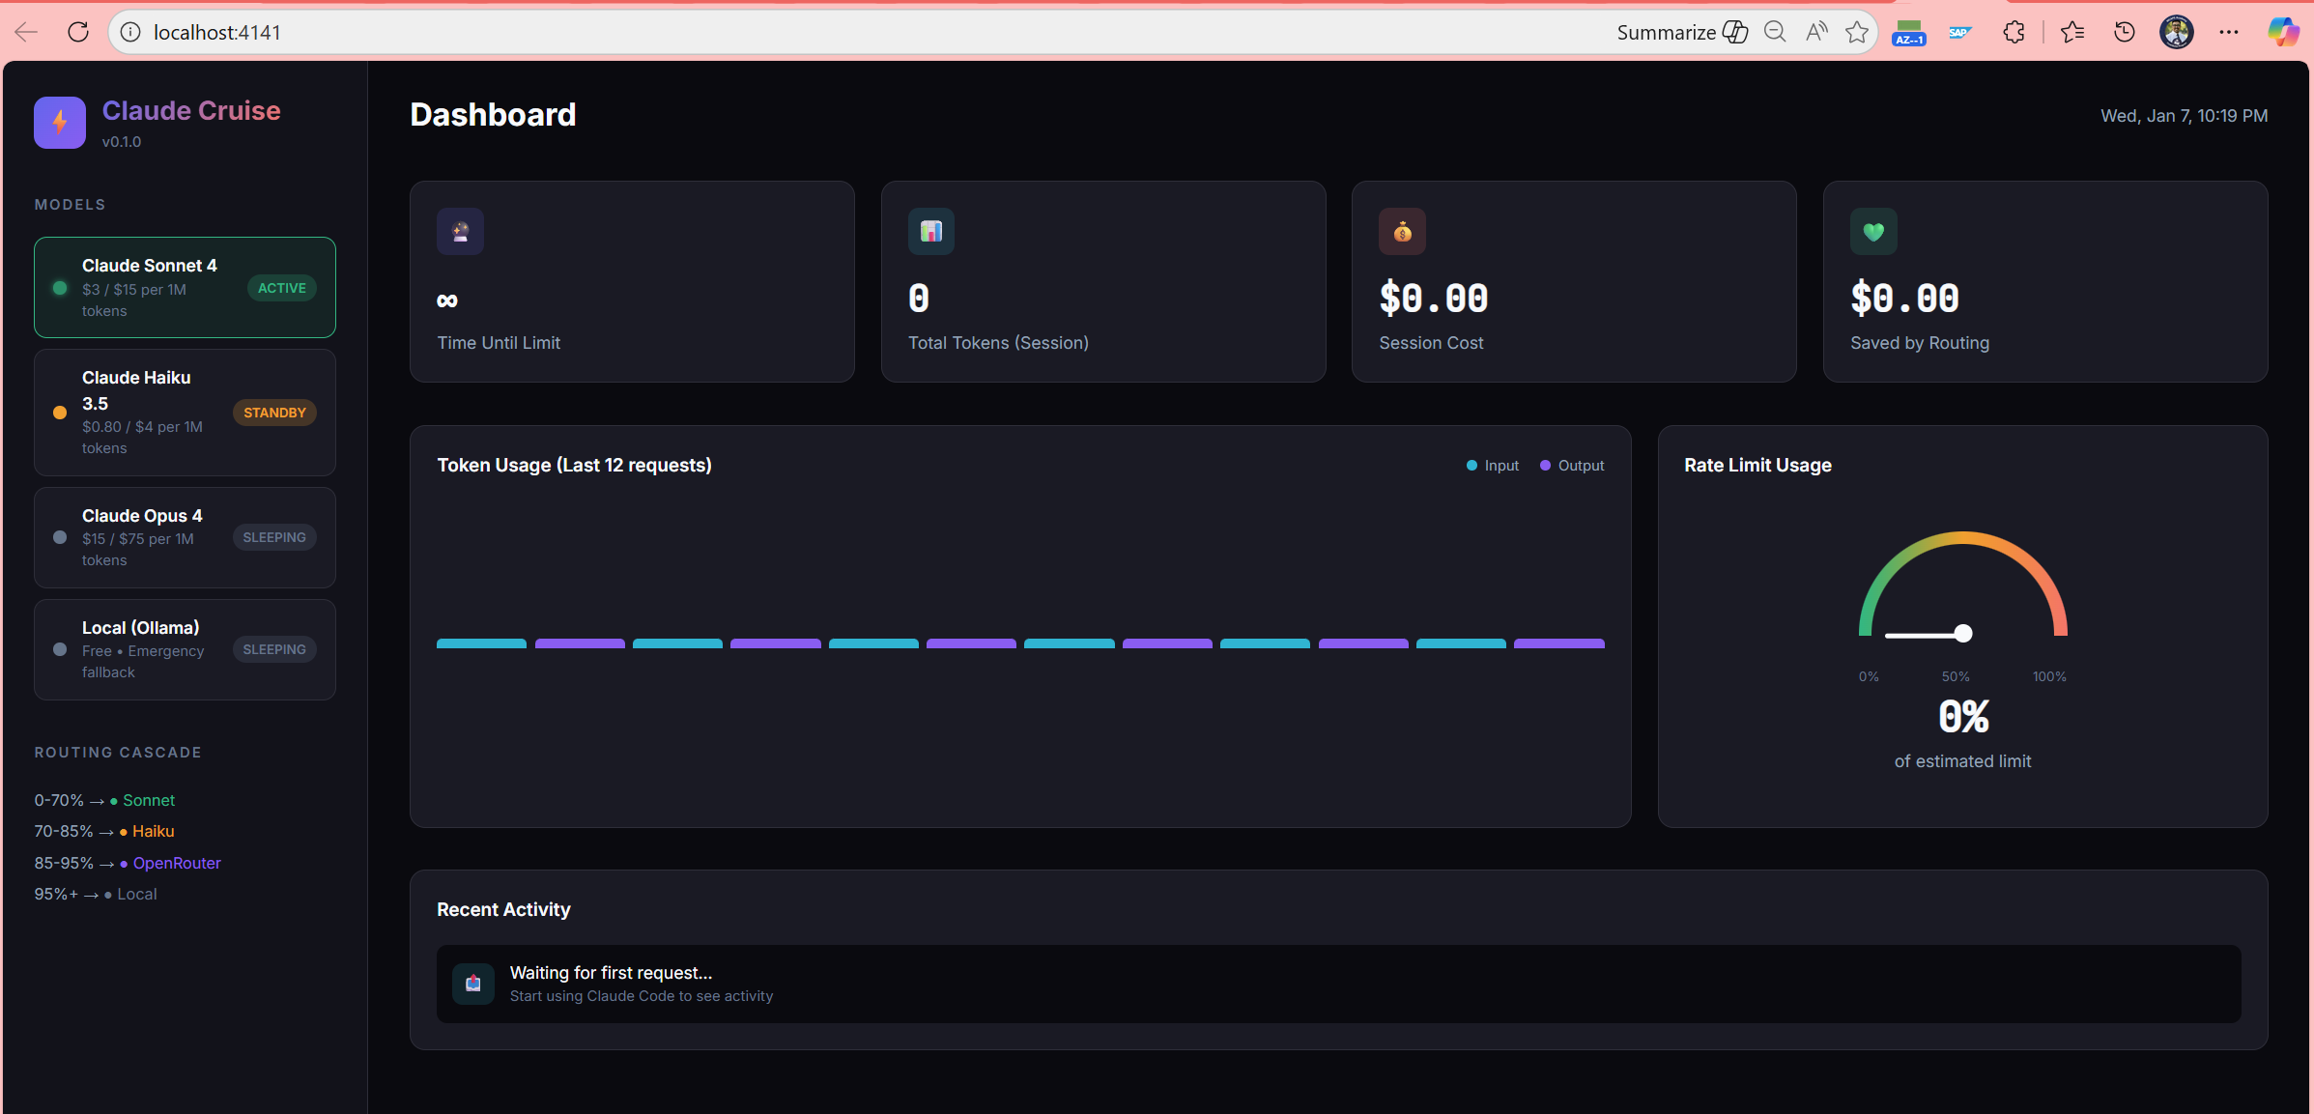Click the AZ-1 extension icon
This screenshot has height=1114, width=2314.
click(x=1909, y=33)
